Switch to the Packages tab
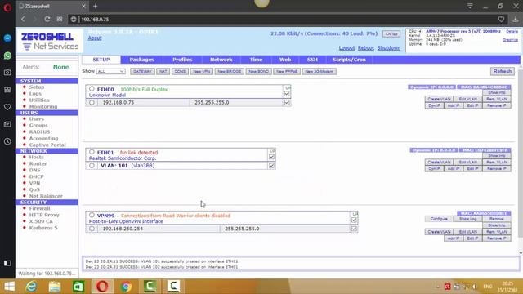 click(x=141, y=60)
